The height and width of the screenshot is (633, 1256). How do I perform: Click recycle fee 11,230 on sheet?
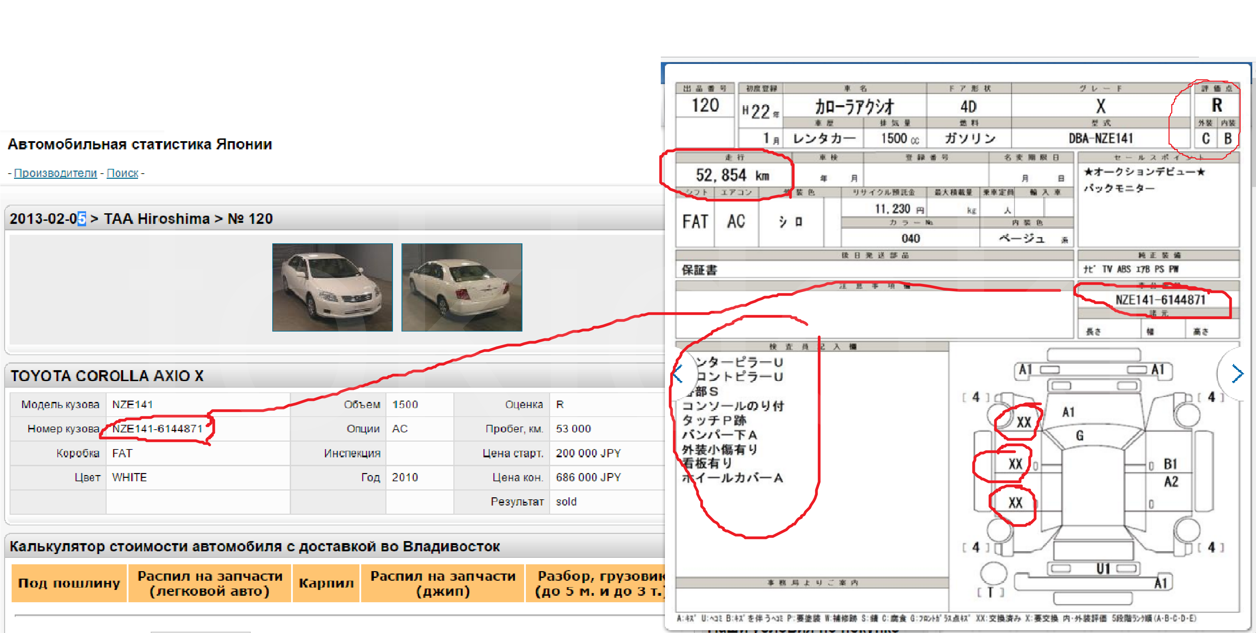pos(899,209)
